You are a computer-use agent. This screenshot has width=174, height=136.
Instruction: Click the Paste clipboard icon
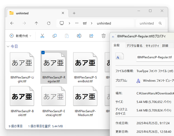[x=67, y=36]
